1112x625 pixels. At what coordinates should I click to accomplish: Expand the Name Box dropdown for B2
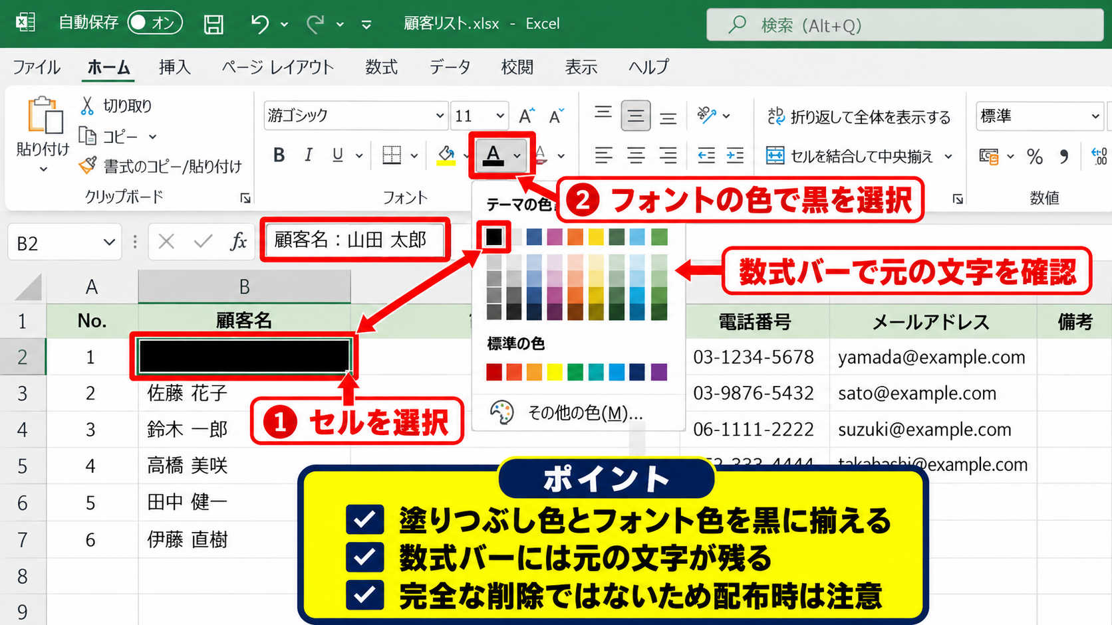pyautogui.click(x=110, y=242)
